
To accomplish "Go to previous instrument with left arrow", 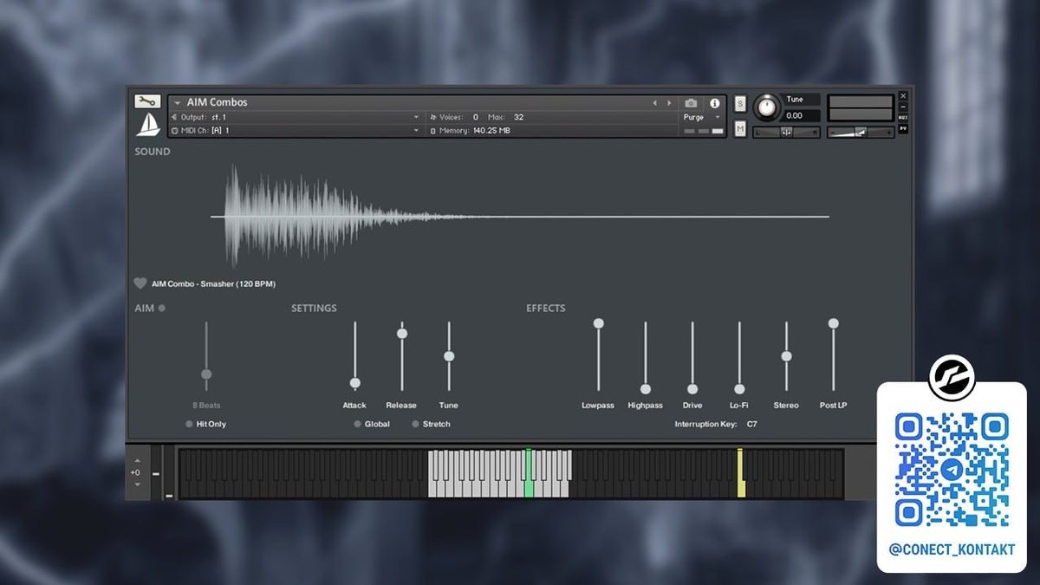I will tap(655, 103).
